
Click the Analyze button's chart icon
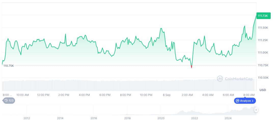(x=237, y=101)
